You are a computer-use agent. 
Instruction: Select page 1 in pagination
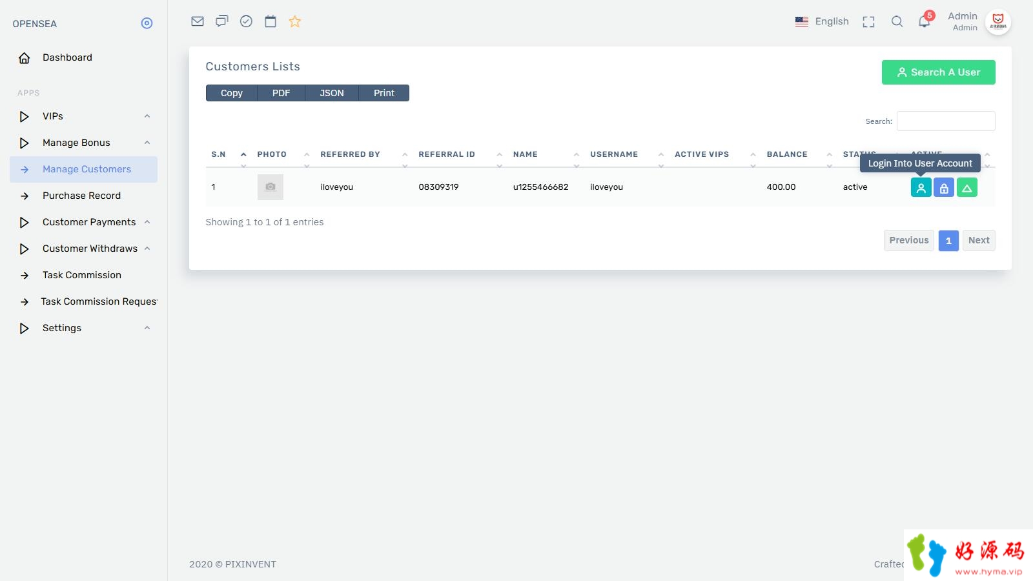tap(948, 240)
